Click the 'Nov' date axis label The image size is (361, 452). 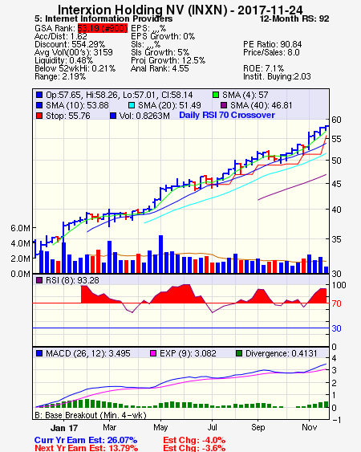[x=309, y=427]
